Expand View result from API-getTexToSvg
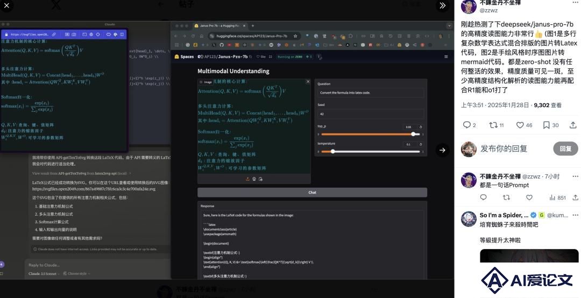 (x=82, y=173)
